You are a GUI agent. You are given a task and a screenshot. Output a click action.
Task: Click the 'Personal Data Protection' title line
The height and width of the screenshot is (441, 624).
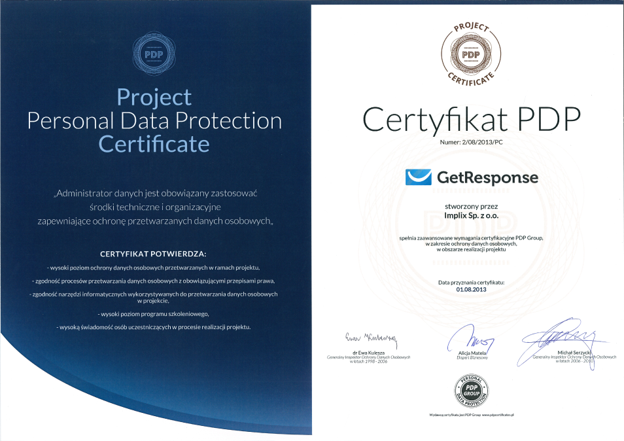tap(154, 120)
